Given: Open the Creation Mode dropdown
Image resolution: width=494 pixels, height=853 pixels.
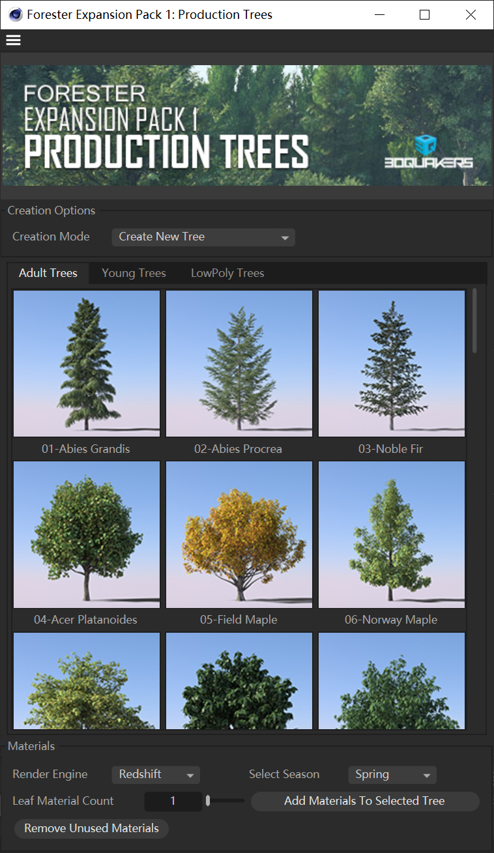Looking at the screenshot, I should 203,237.
